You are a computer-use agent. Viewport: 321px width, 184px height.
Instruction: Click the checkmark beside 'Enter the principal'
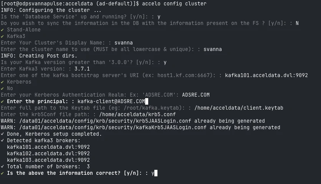point(2,101)
